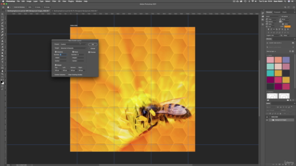296x166 pixels.
Task: Enable Center Columns checkbox
Action: point(54,75)
